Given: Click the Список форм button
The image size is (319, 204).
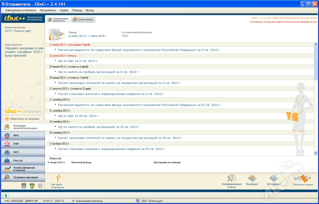Looking at the screenshot, I should pyautogui.click(x=83, y=19).
